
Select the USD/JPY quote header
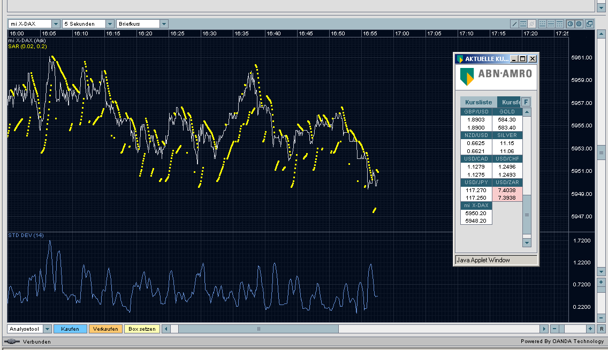pyautogui.click(x=476, y=182)
